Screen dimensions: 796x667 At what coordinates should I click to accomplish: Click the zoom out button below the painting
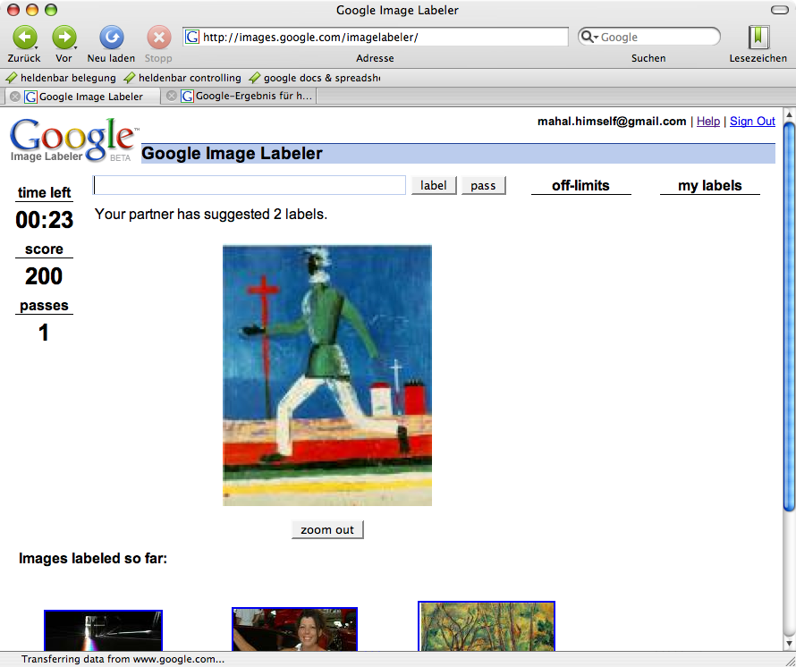[x=327, y=529]
